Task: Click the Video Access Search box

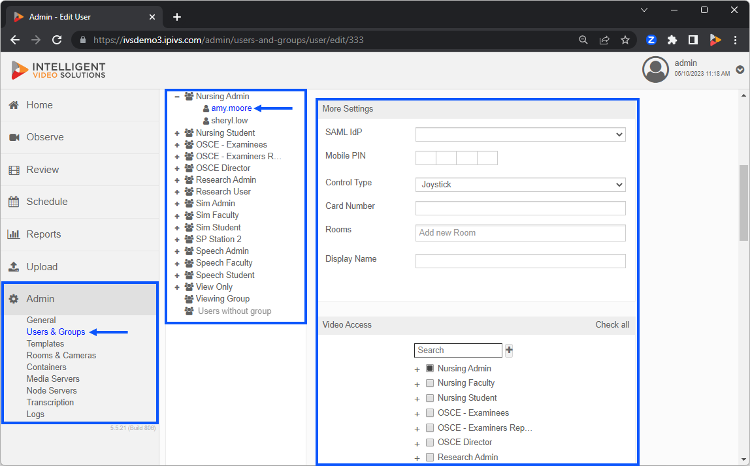Action: [x=458, y=350]
